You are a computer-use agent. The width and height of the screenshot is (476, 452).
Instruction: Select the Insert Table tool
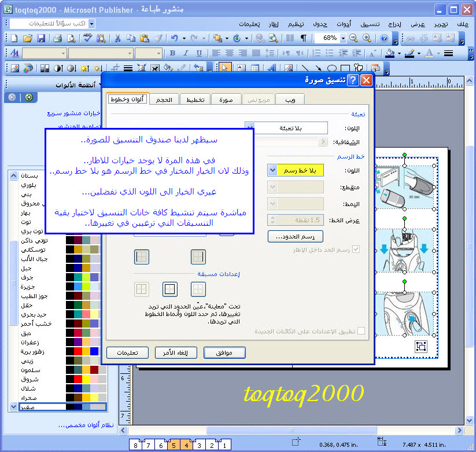[254, 68]
